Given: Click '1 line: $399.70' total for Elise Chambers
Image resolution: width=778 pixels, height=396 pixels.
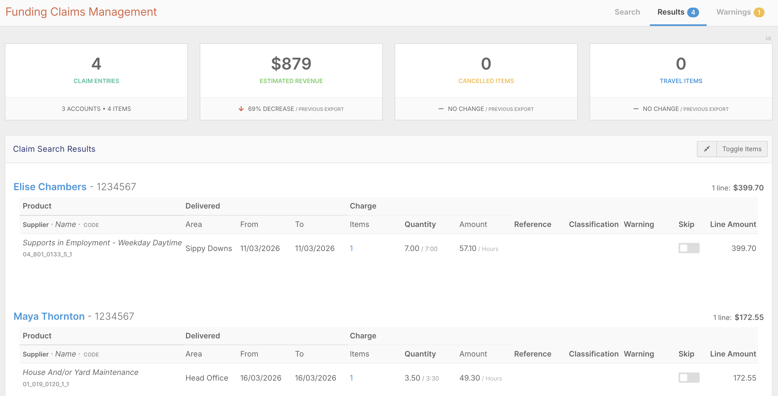Looking at the screenshot, I should (x=737, y=188).
